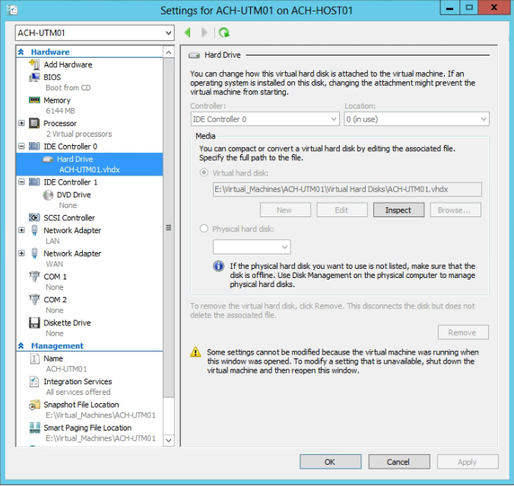Click the Name setting icon

pyautogui.click(x=34, y=358)
